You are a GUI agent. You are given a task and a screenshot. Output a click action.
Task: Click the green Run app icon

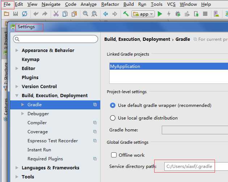pyautogui.click(x=160, y=14)
